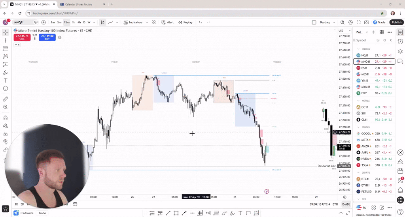Open watchlist more options menu
Screen dimensions: 405x217
point(390,32)
